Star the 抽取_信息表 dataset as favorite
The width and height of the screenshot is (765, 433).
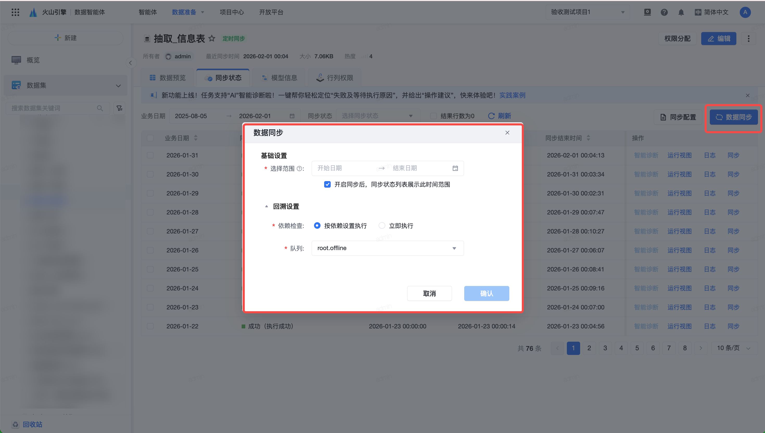pos(211,38)
